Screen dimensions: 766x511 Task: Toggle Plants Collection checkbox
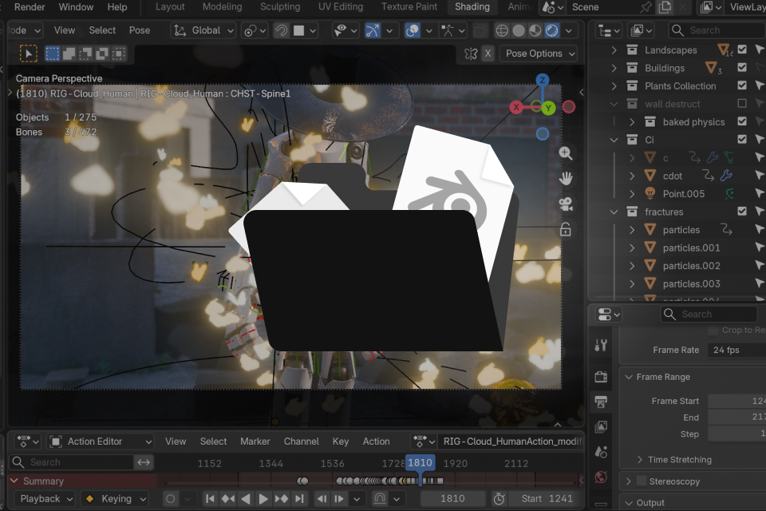(x=742, y=85)
